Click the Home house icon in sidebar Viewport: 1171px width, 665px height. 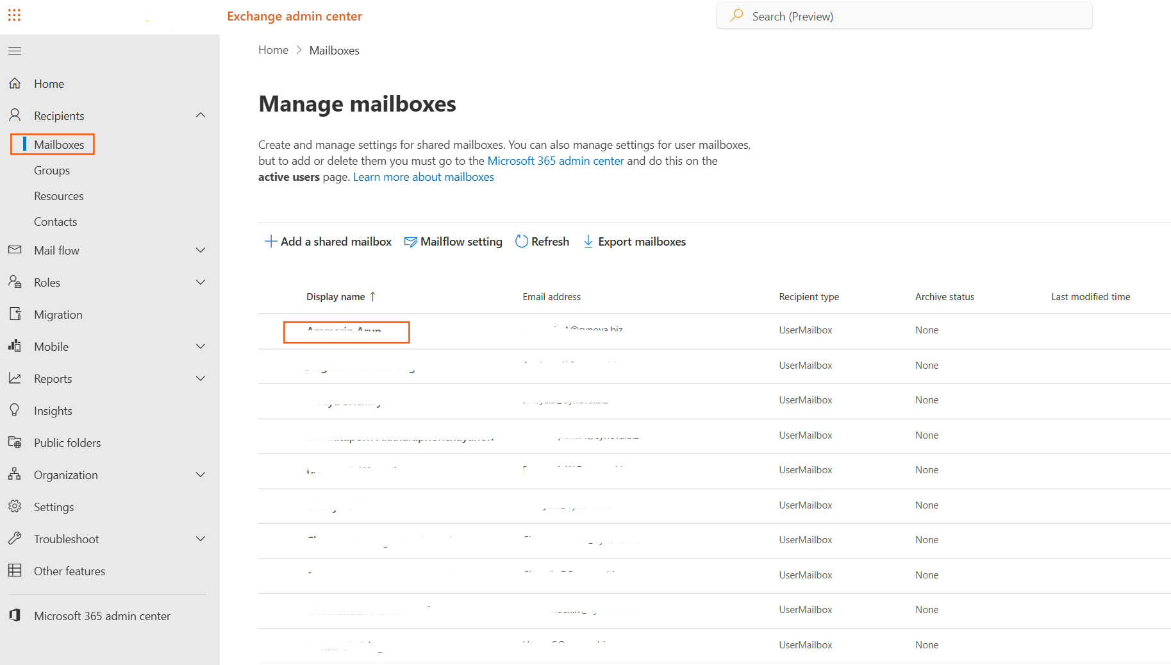[x=15, y=83]
